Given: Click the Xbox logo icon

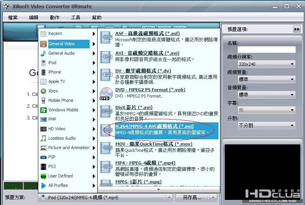Looking at the screenshot, I should (x=43, y=91).
